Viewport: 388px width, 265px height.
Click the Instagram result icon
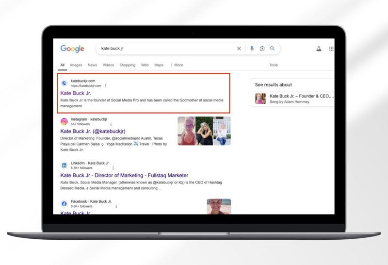pos(64,121)
